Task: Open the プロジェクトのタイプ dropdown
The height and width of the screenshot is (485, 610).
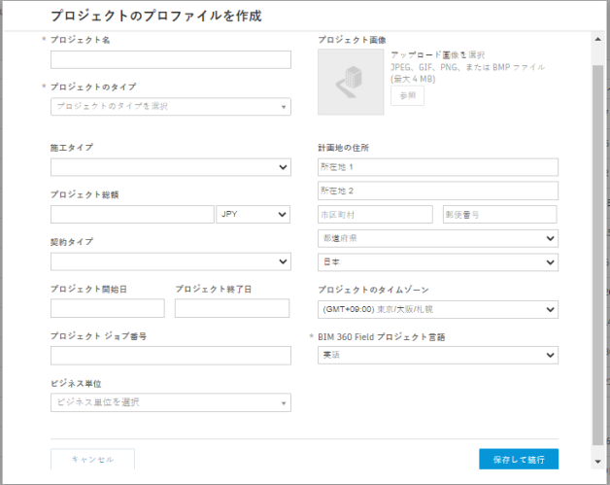Action: click(x=170, y=106)
